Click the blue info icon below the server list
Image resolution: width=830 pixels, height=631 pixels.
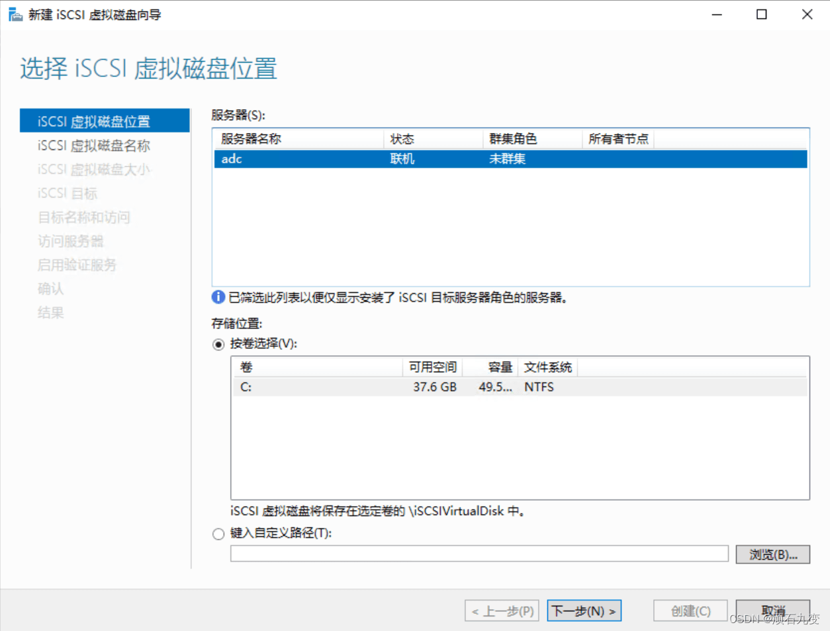coord(218,297)
